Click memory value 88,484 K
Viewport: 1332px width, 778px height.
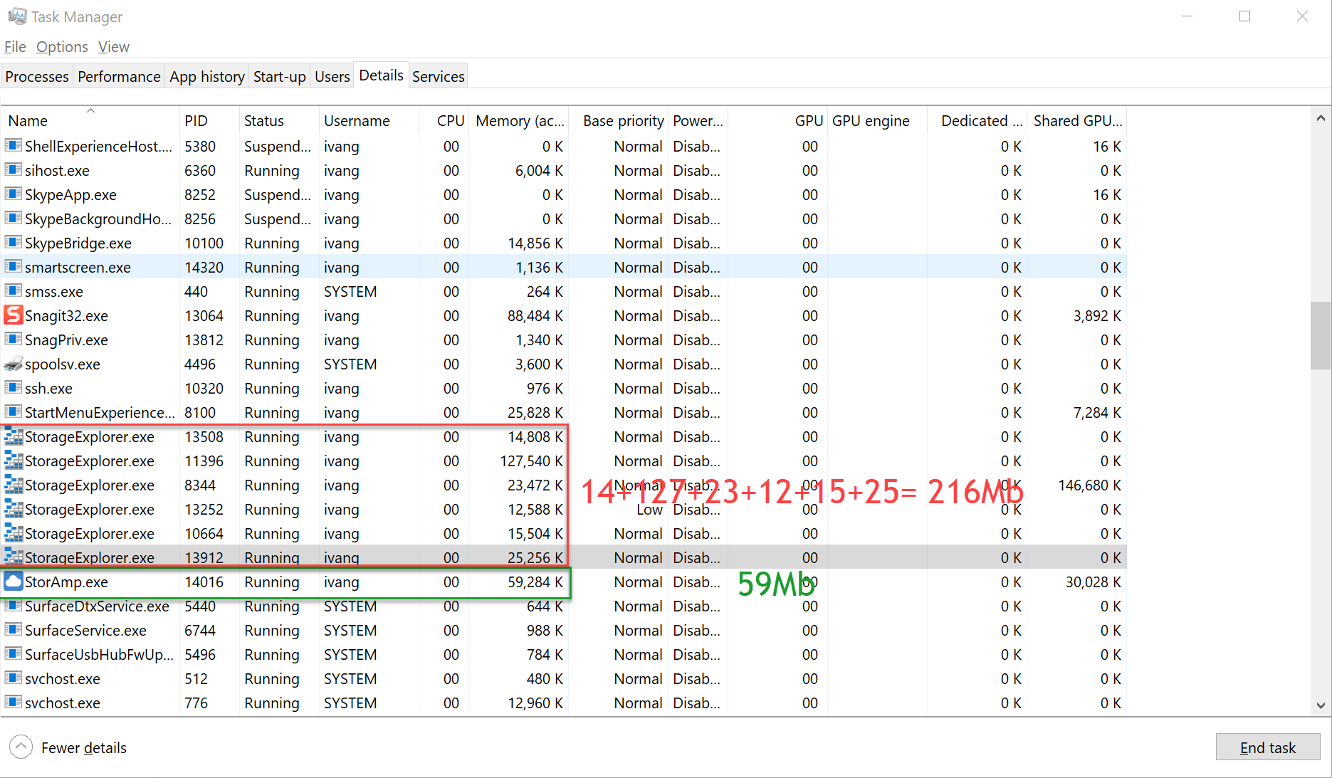(535, 315)
